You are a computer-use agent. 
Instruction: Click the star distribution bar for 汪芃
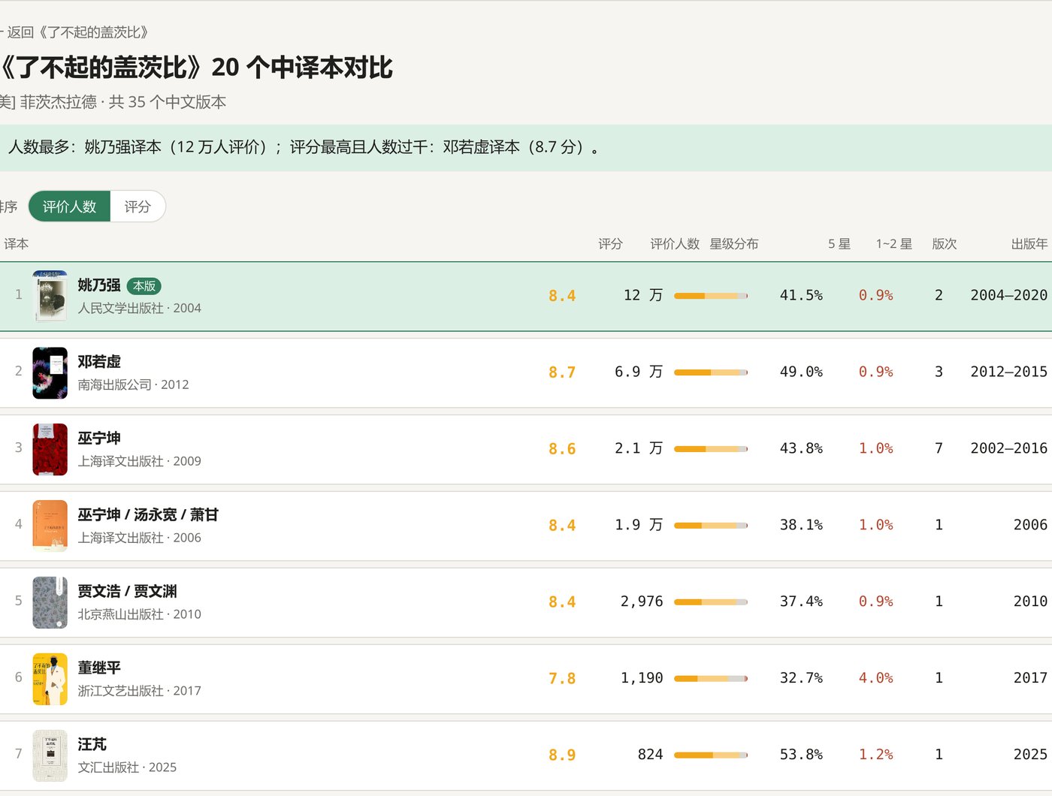[711, 755]
